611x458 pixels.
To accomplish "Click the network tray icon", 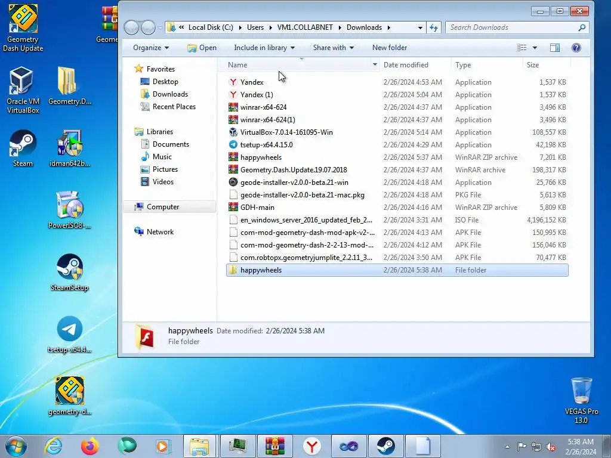I will pos(536,447).
